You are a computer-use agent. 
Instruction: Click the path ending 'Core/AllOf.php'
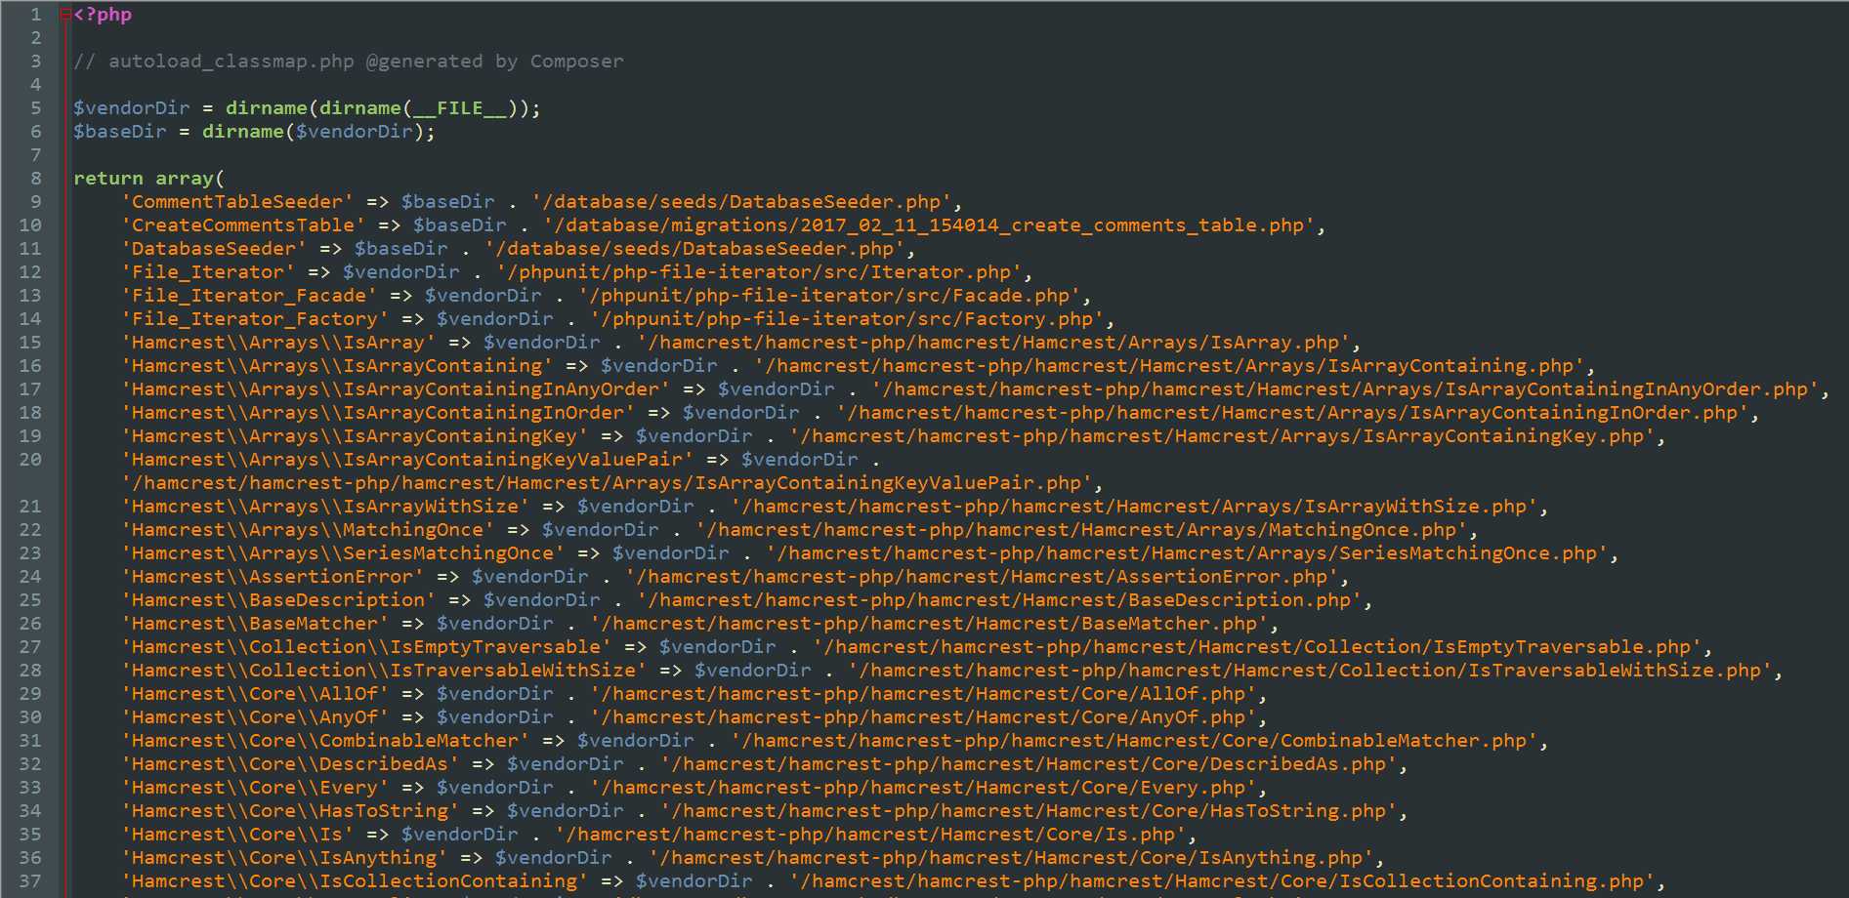923,694
